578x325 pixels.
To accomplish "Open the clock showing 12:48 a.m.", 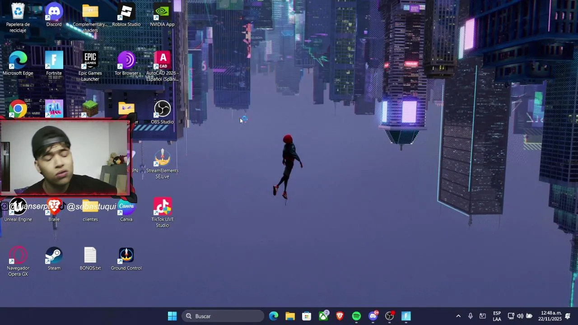I will pyautogui.click(x=550, y=316).
